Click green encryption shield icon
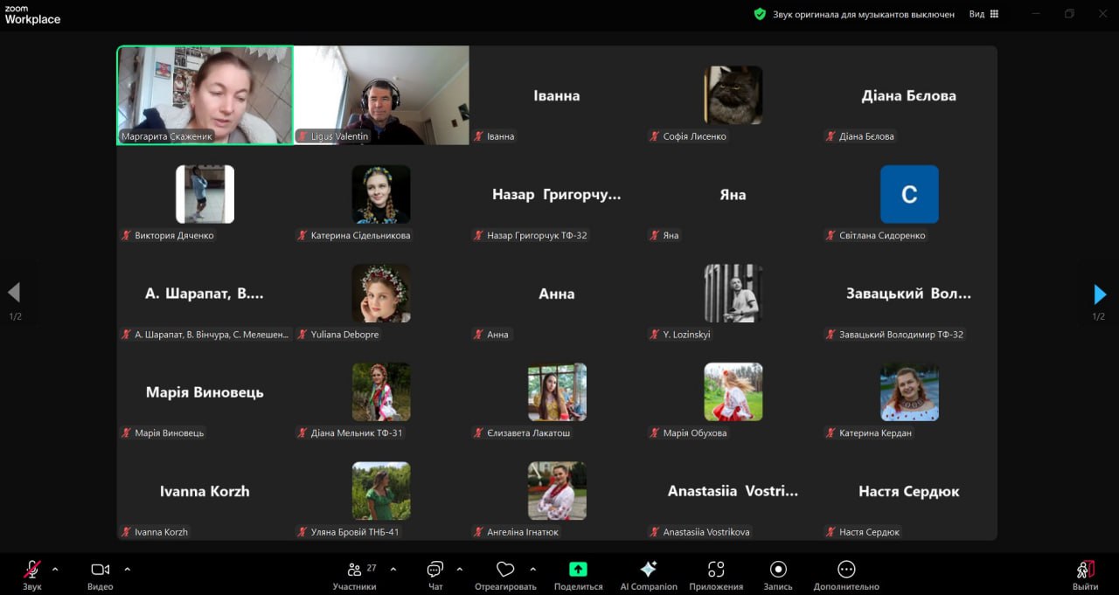The height and width of the screenshot is (595, 1119). [760, 14]
